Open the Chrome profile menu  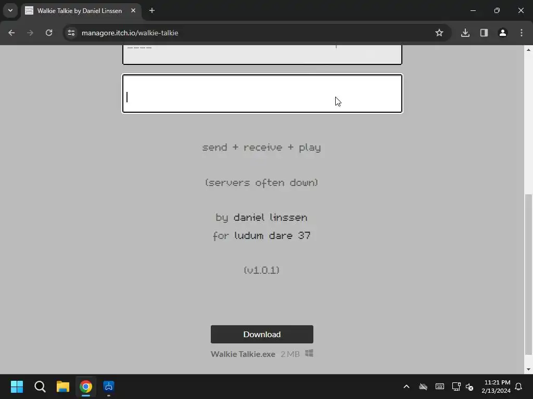[503, 33]
